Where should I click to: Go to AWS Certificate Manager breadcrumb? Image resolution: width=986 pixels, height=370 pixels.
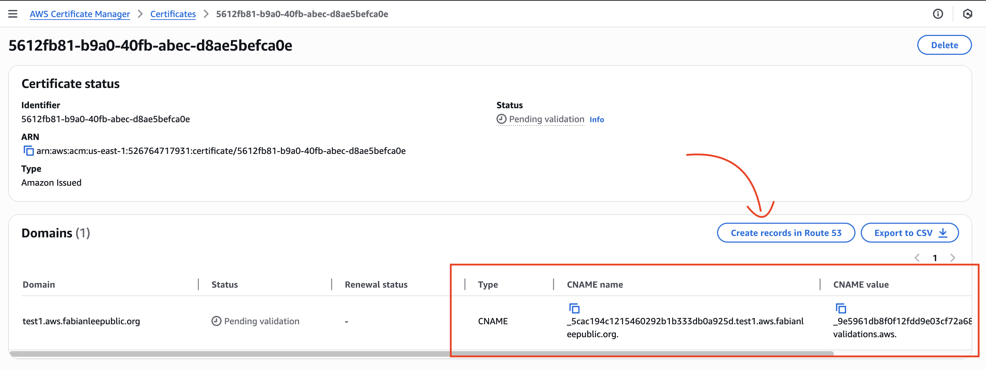(x=80, y=14)
